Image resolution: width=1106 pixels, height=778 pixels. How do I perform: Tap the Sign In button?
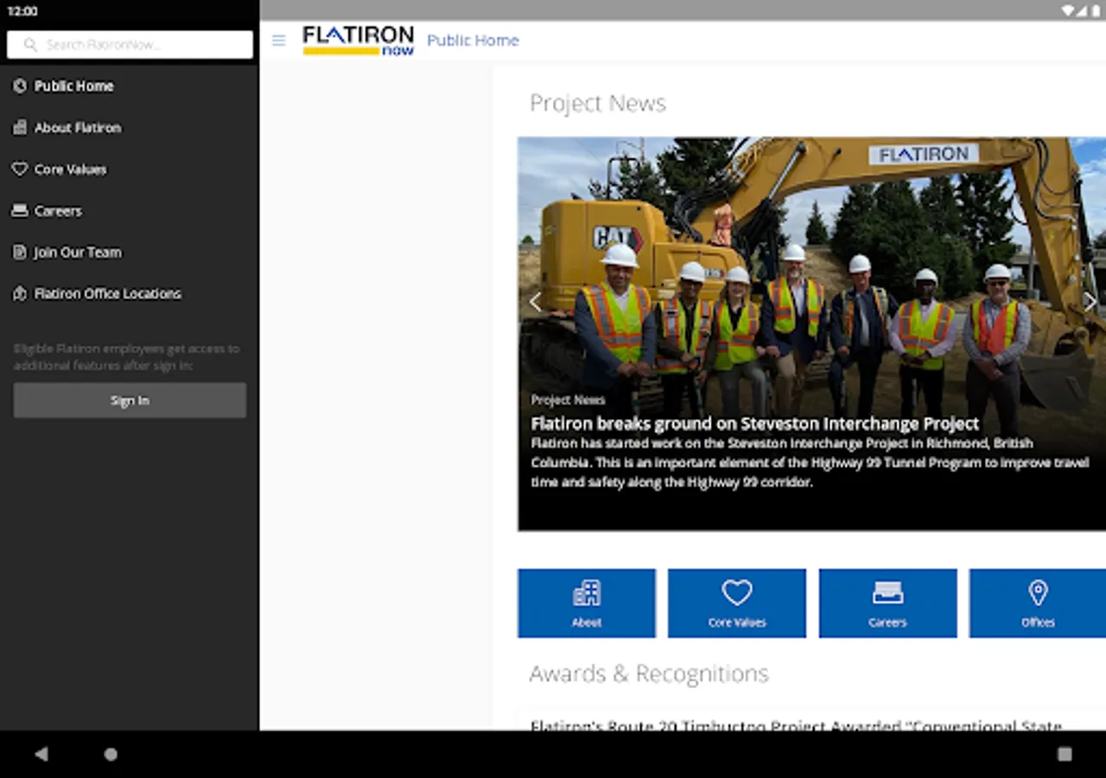click(x=130, y=400)
